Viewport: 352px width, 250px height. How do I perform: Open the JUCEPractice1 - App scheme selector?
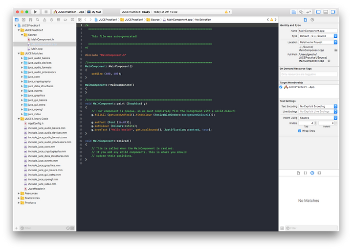[x=69, y=12]
